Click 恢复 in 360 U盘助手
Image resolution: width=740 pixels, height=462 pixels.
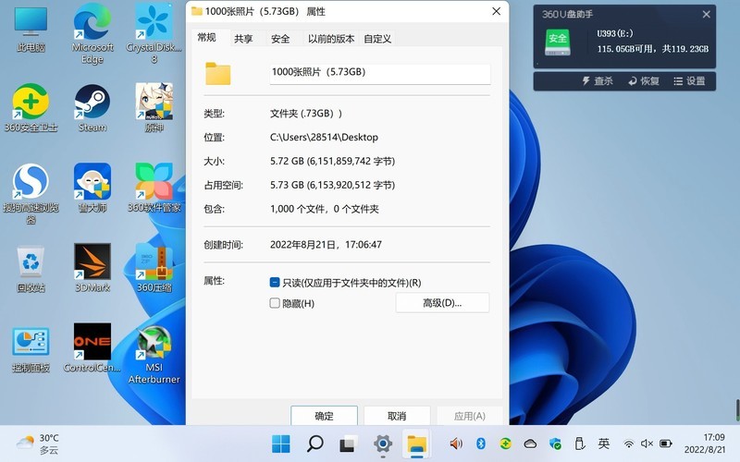[x=644, y=81]
